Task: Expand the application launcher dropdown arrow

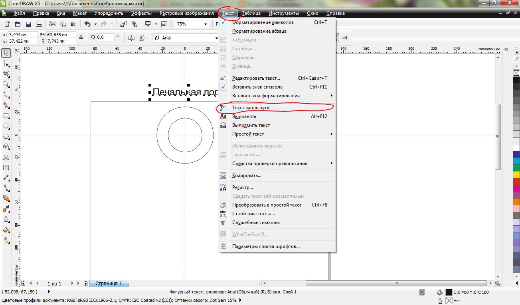Action: click(156, 24)
